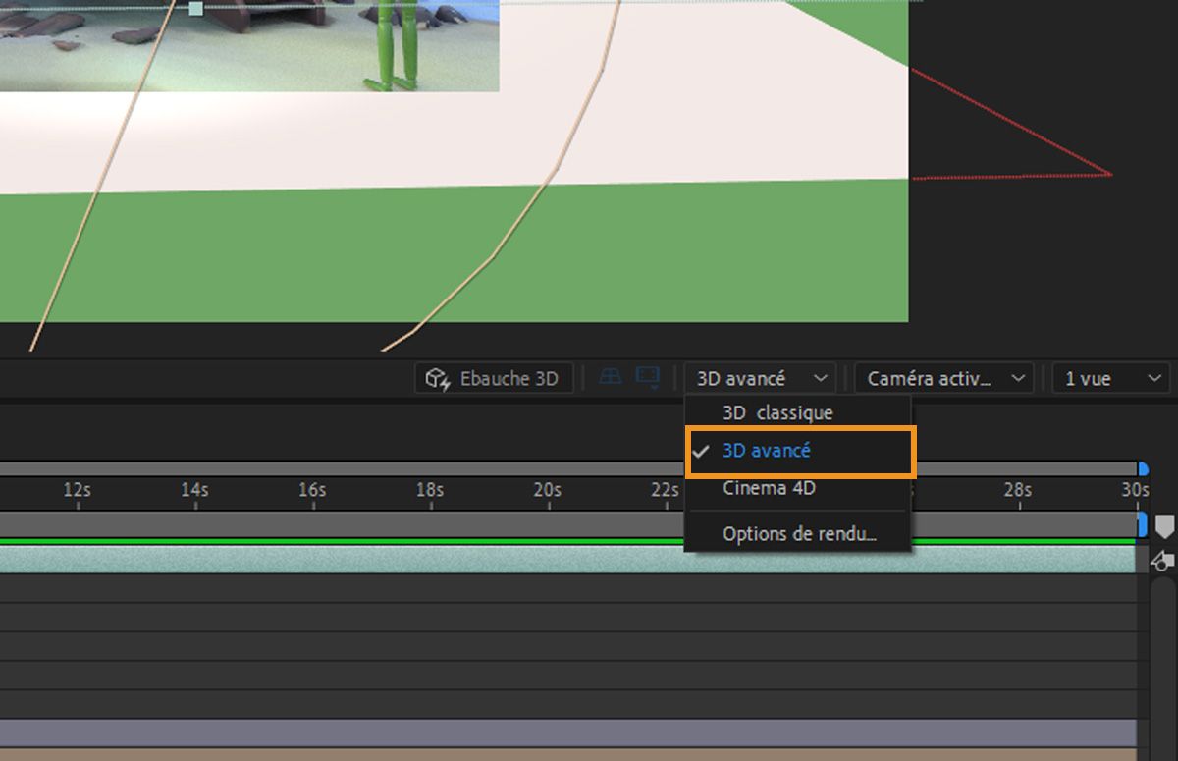The image size is (1178, 761).
Task: Open the 3D avancé renderer dropdown
Action: click(760, 378)
